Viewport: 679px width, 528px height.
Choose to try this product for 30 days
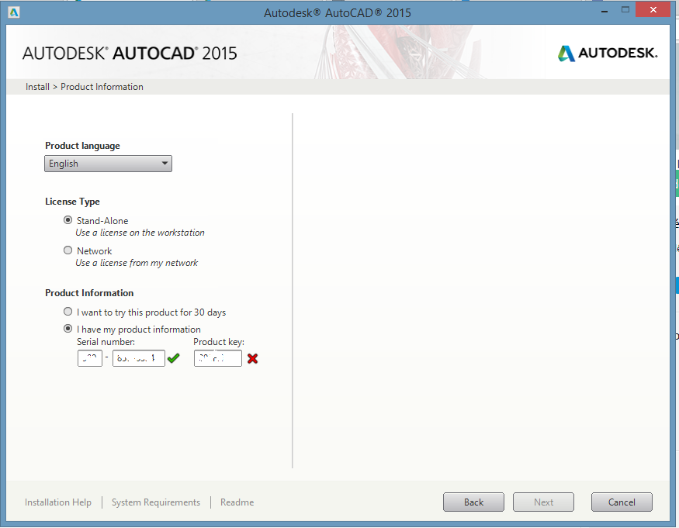pos(68,312)
